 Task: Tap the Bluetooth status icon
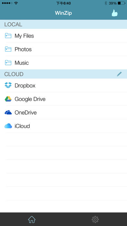[x=106, y=3]
